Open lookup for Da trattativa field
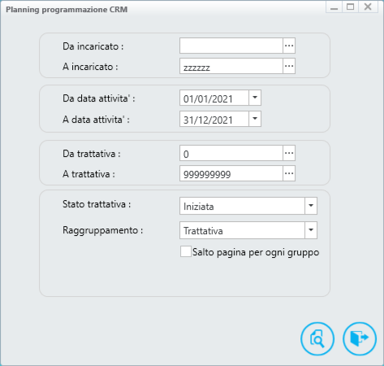Screen dimensions: 384x366 [x=289, y=153]
